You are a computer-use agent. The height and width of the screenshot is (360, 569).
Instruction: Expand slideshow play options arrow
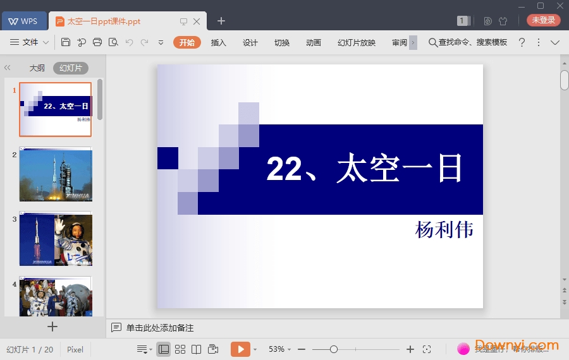(255, 350)
